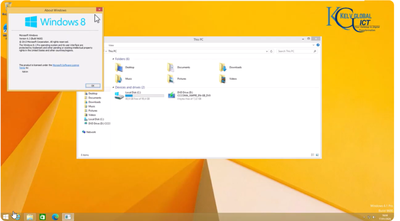
Task: Open the Microsoft Software Licence Terms link
Action: [x=66, y=65]
